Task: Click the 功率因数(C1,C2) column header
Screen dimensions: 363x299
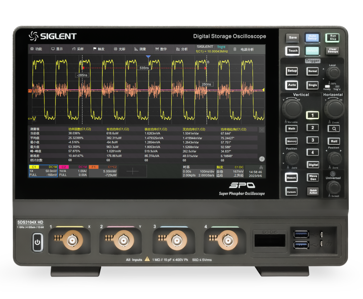Action: pyautogui.click(x=80, y=129)
